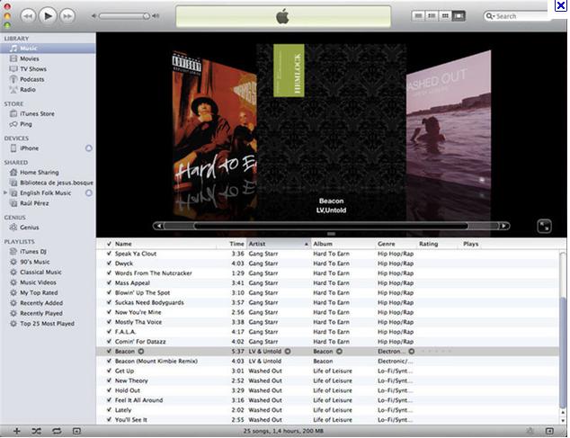Show or hide the artwork viewer
Screen dimensions: 570x438
pos(76,431)
